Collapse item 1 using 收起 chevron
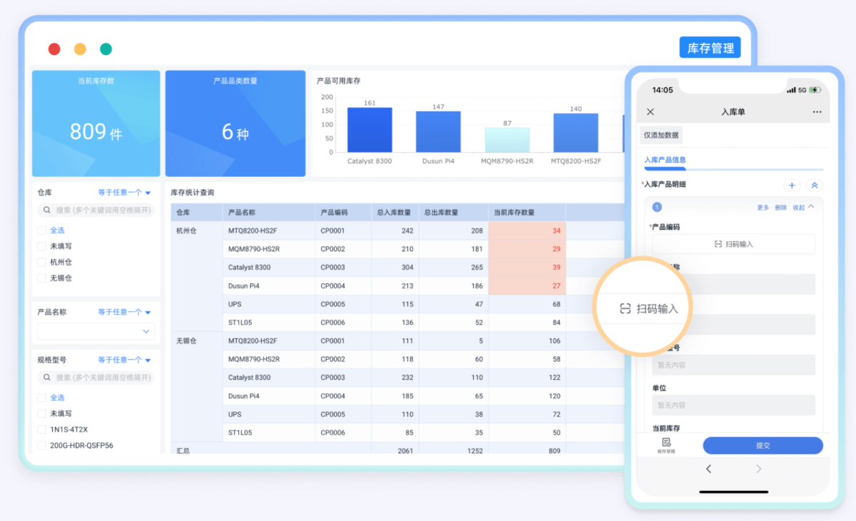 pos(811,208)
